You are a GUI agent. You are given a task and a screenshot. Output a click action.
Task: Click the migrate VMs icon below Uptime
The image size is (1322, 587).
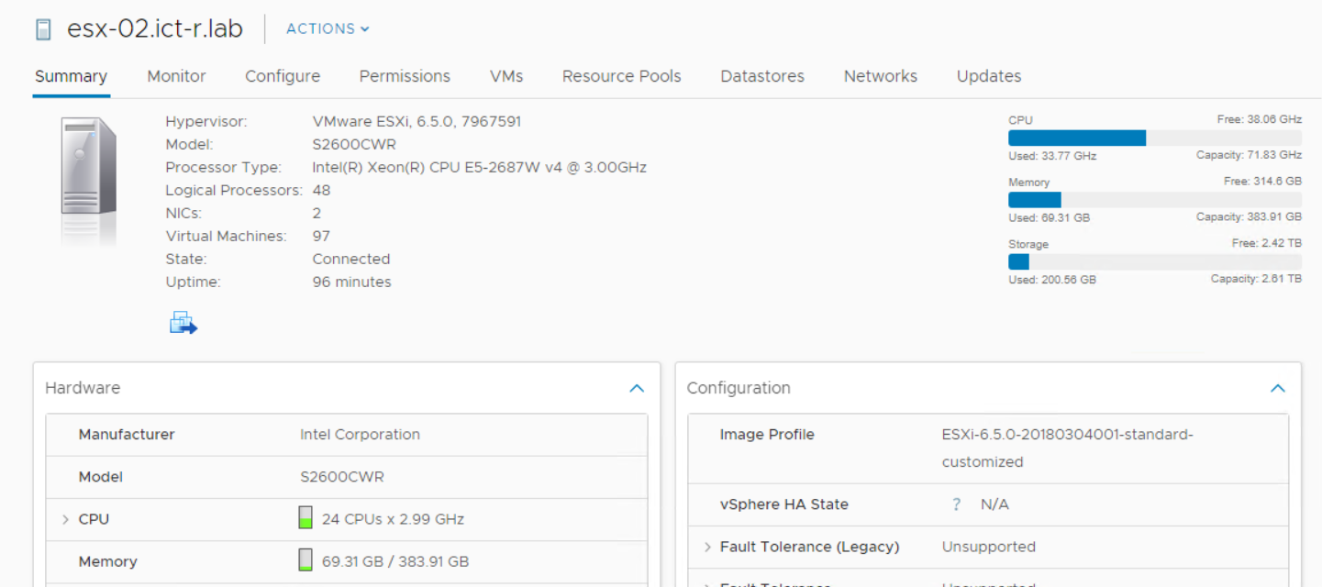click(183, 323)
